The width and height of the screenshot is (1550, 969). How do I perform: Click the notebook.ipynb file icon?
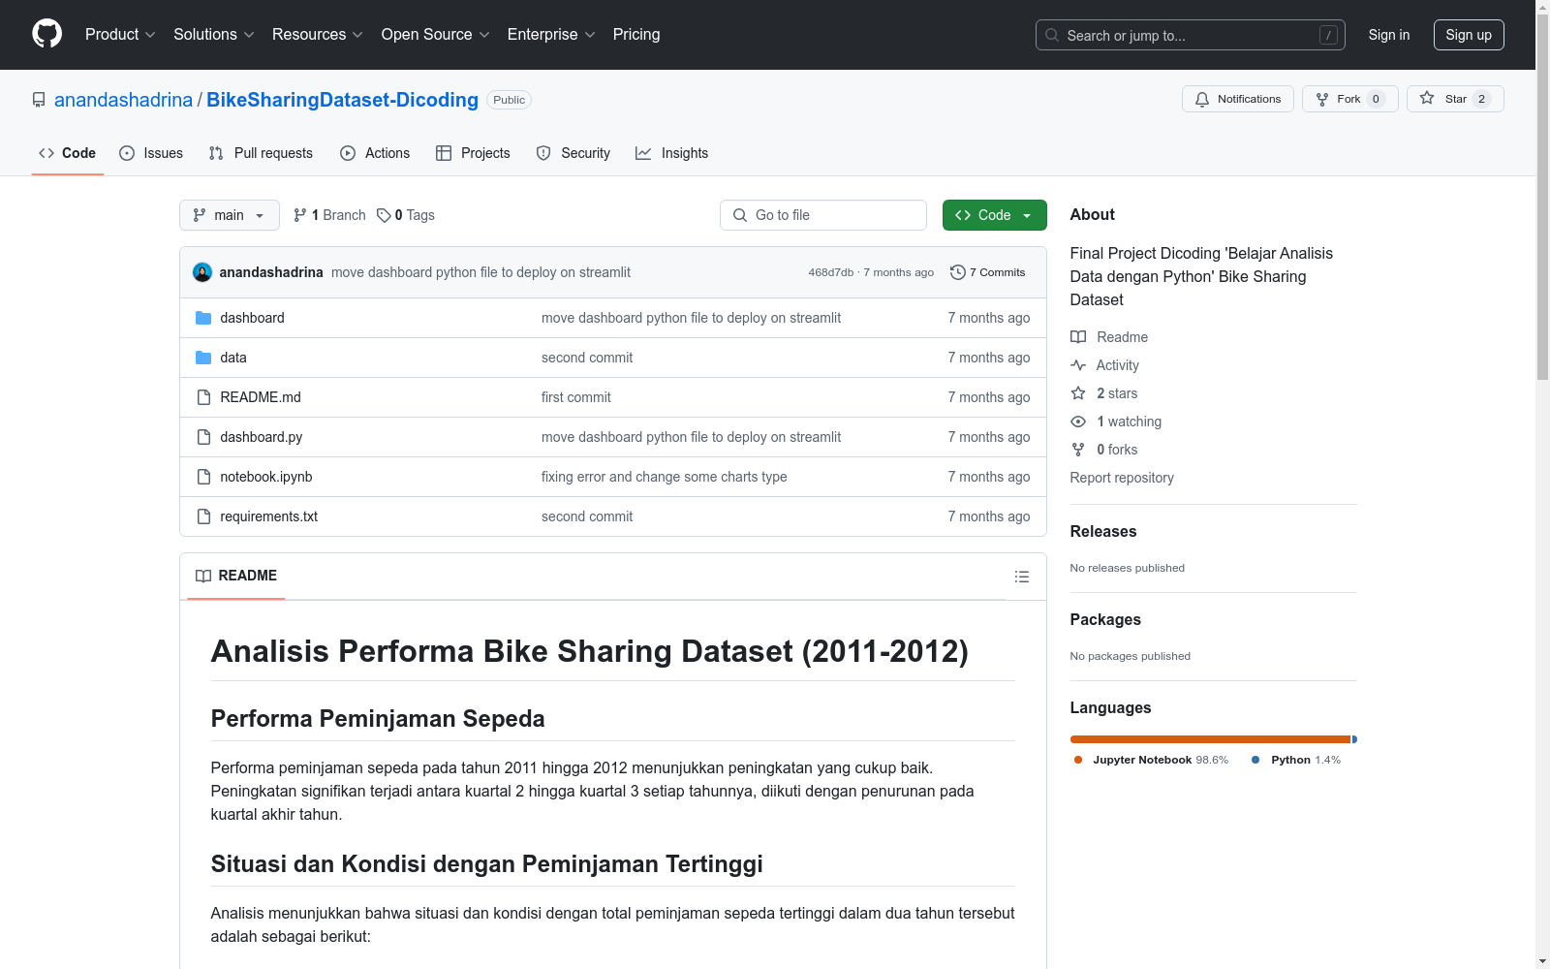click(203, 477)
